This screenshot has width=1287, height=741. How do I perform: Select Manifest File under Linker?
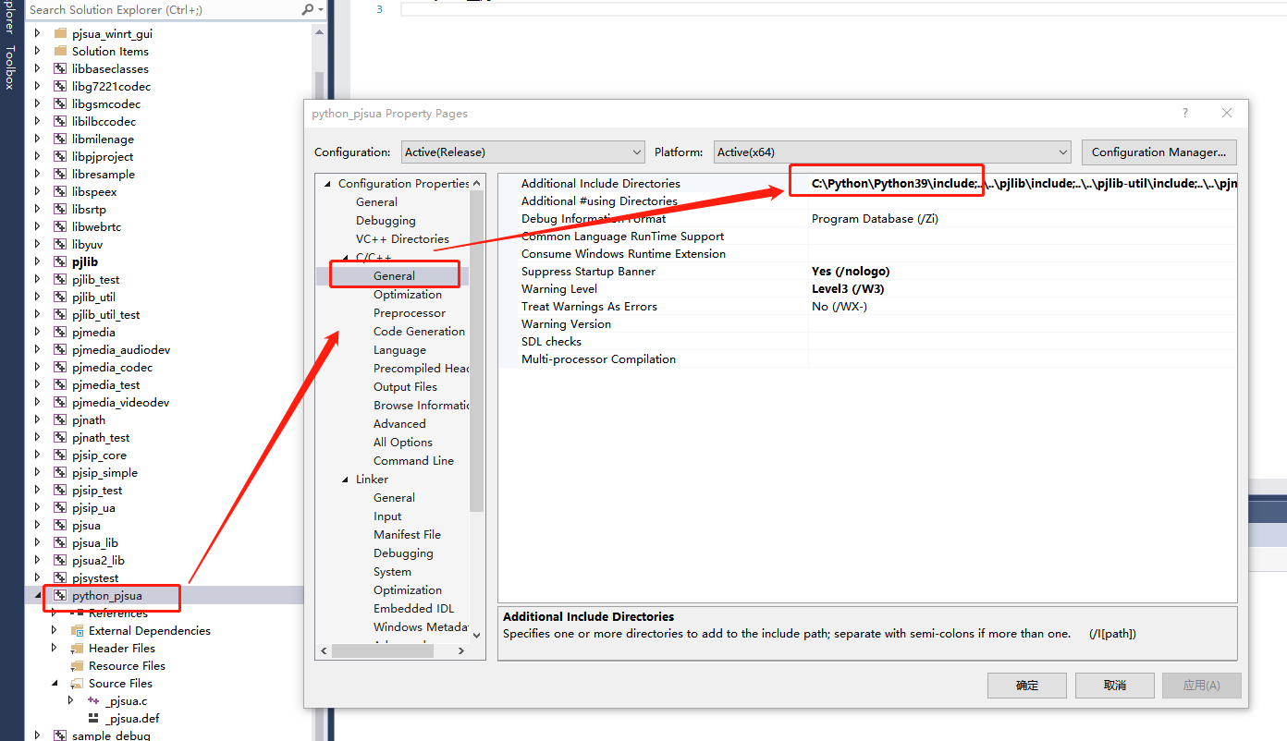click(407, 534)
